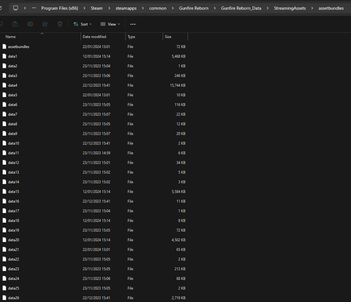The width and height of the screenshot is (351, 302).
Task: Click the file icon next to data26
Action: (x=4, y=298)
